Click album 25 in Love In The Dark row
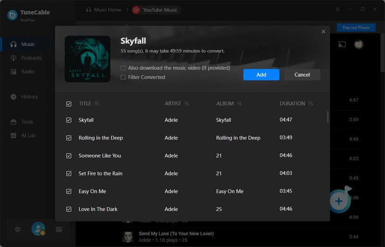This screenshot has width=385, height=247. coord(219,209)
